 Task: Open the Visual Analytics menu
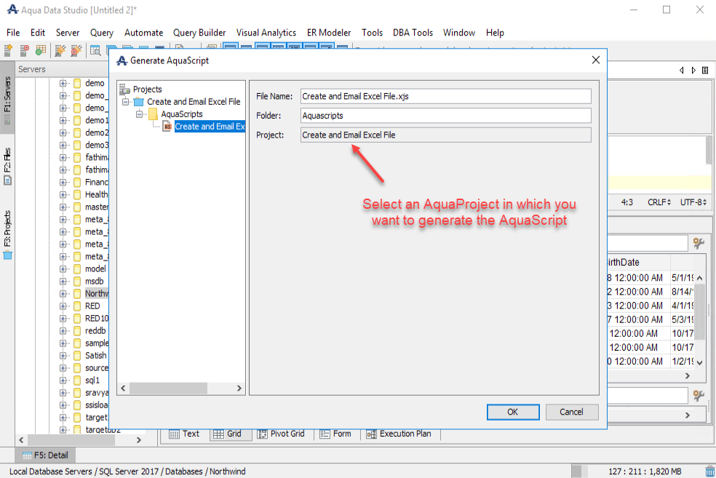point(266,33)
